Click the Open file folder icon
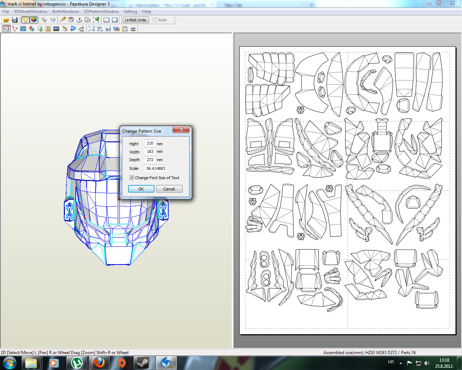Screen dimensions: 462x370 coord(6,20)
